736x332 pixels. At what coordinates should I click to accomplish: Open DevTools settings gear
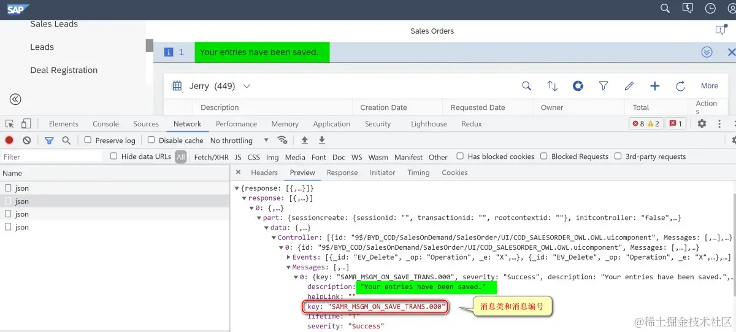[702, 124]
